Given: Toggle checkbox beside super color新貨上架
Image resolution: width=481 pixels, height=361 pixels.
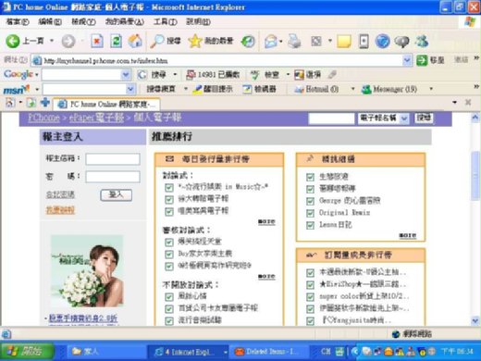Looking at the screenshot, I should (310, 297).
